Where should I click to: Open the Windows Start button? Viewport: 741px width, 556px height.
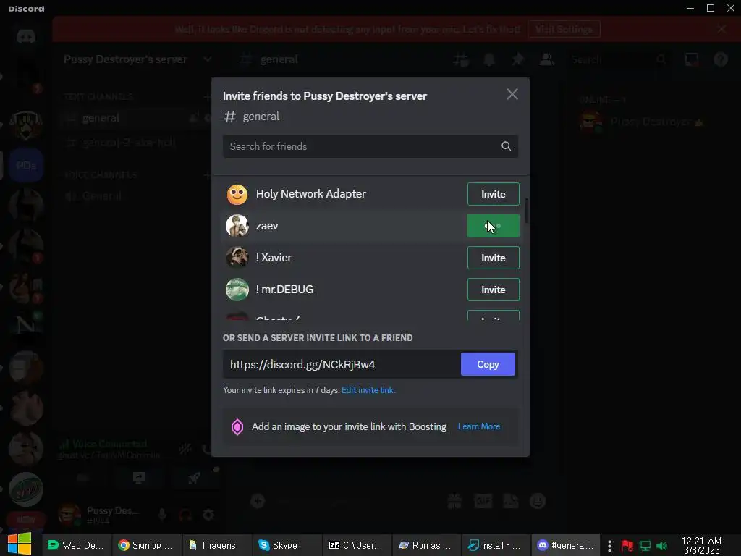20,544
